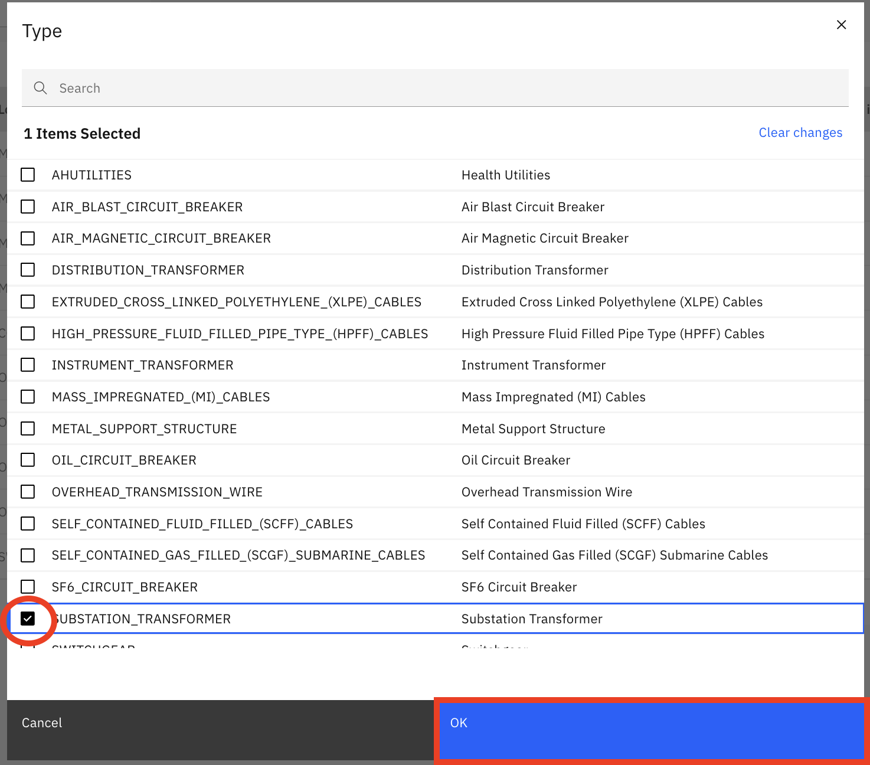Check the MASS_IMPREGNATED_(MI)_CABLES checkbox
Screen dimensions: 870x765
[28, 397]
